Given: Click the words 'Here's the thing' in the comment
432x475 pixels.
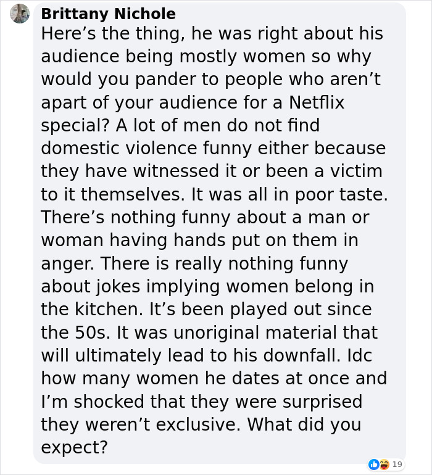Looking at the screenshot, I should [x=107, y=34].
